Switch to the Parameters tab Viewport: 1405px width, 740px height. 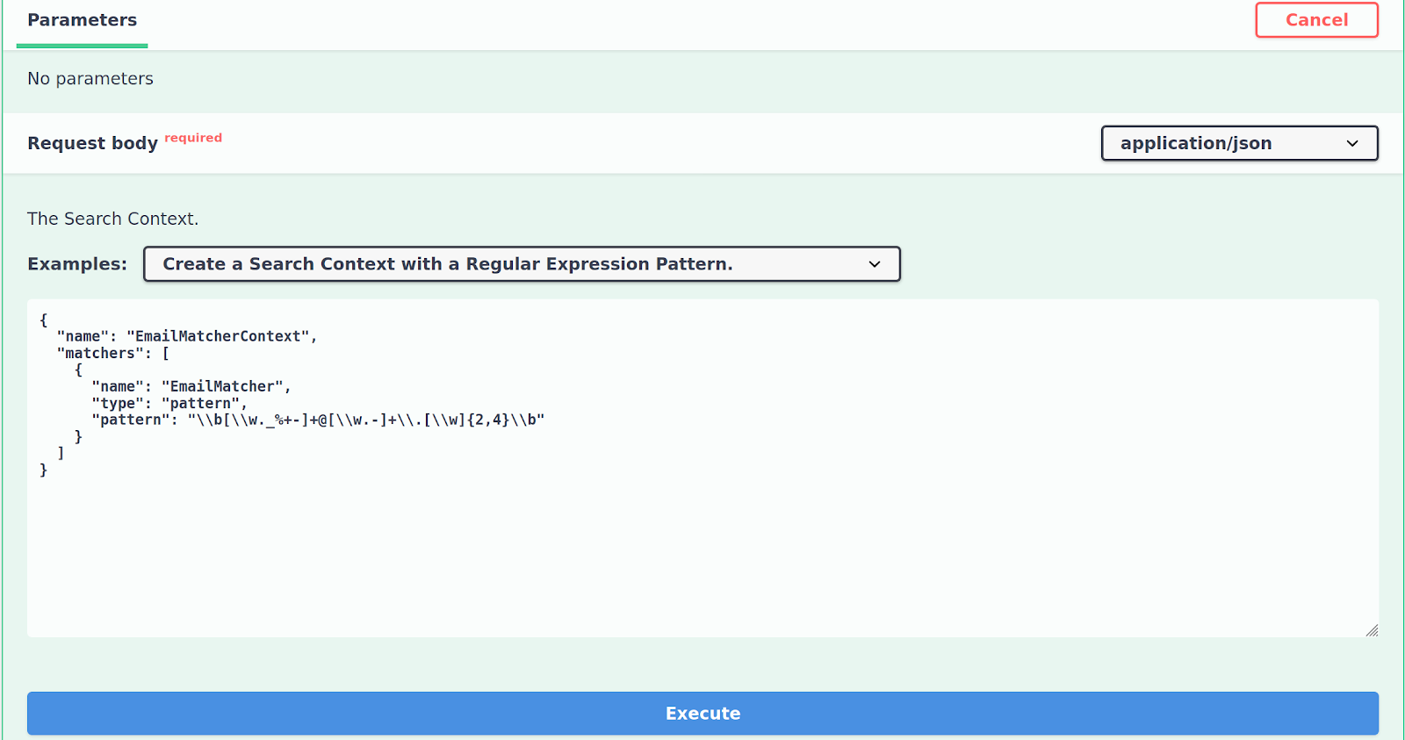coord(82,20)
